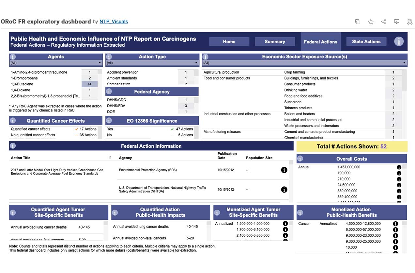Screen dimensions: 415x273
Task: Open the Agents panel info icon
Action: (13, 57)
